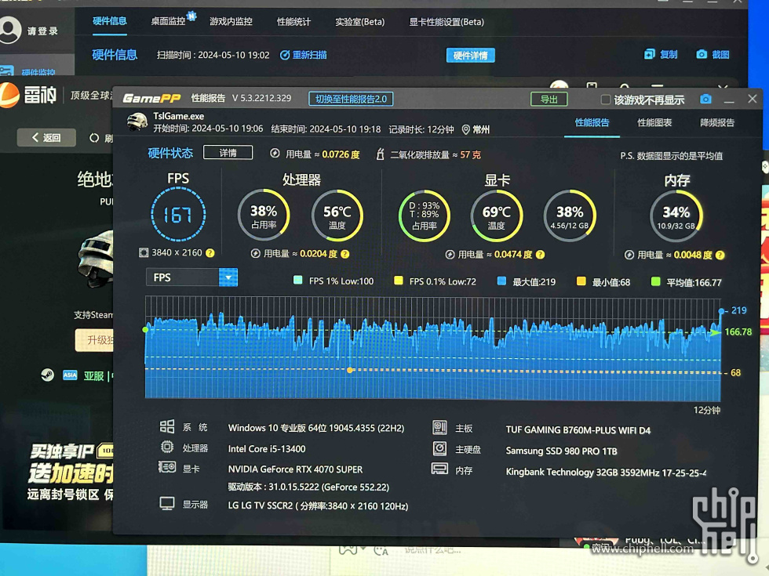Viewport: 769px width, 576px height.
Task: Click the graphics card icon beside 显卡 row
Action: [166, 467]
